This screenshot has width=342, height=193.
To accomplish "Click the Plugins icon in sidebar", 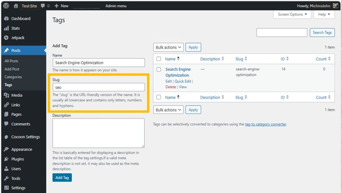I will tap(6, 159).
